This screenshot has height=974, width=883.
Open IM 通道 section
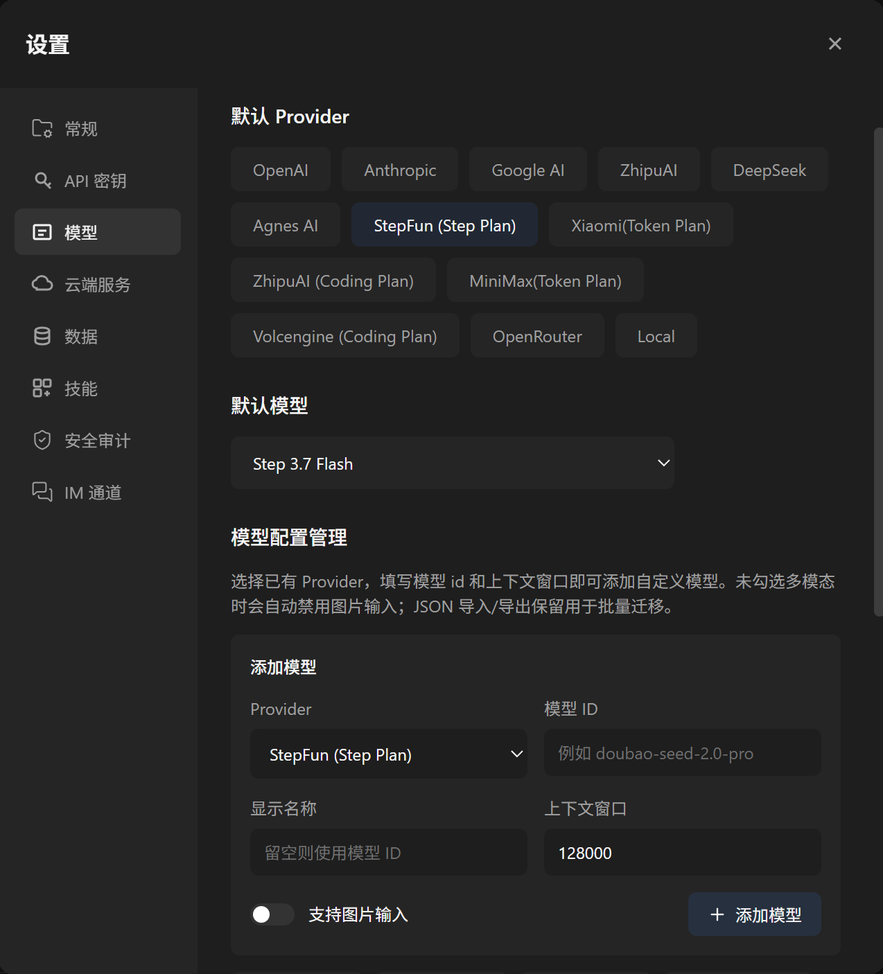click(x=98, y=492)
